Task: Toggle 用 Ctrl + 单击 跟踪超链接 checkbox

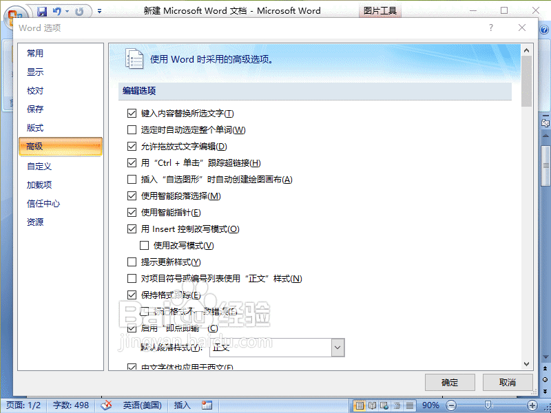Action: pyautogui.click(x=132, y=163)
